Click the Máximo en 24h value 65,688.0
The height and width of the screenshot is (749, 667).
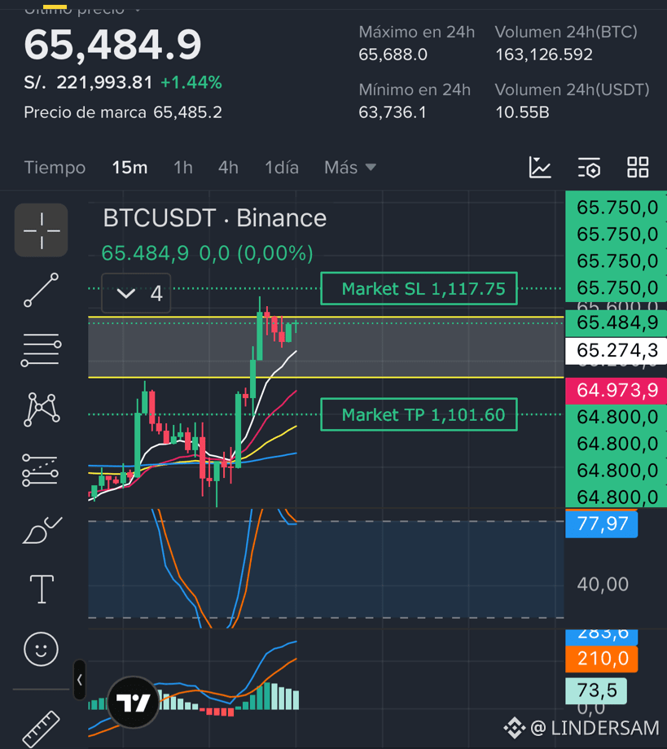coord(393,55)
